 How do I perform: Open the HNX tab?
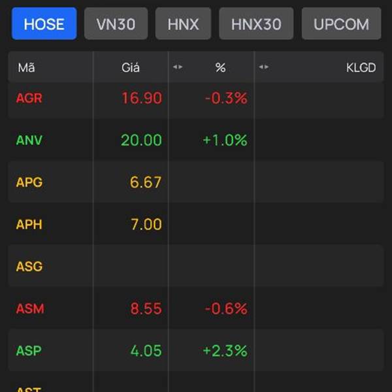183,24
